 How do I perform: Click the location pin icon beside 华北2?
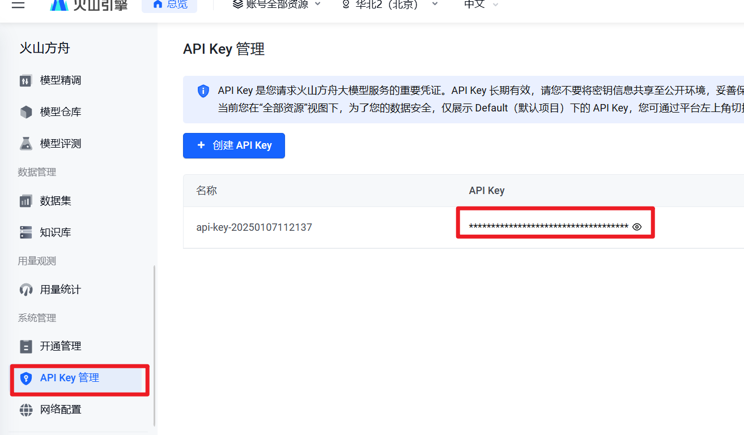tap(346, 5)
